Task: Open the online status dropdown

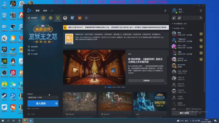Action: (181, 12)
